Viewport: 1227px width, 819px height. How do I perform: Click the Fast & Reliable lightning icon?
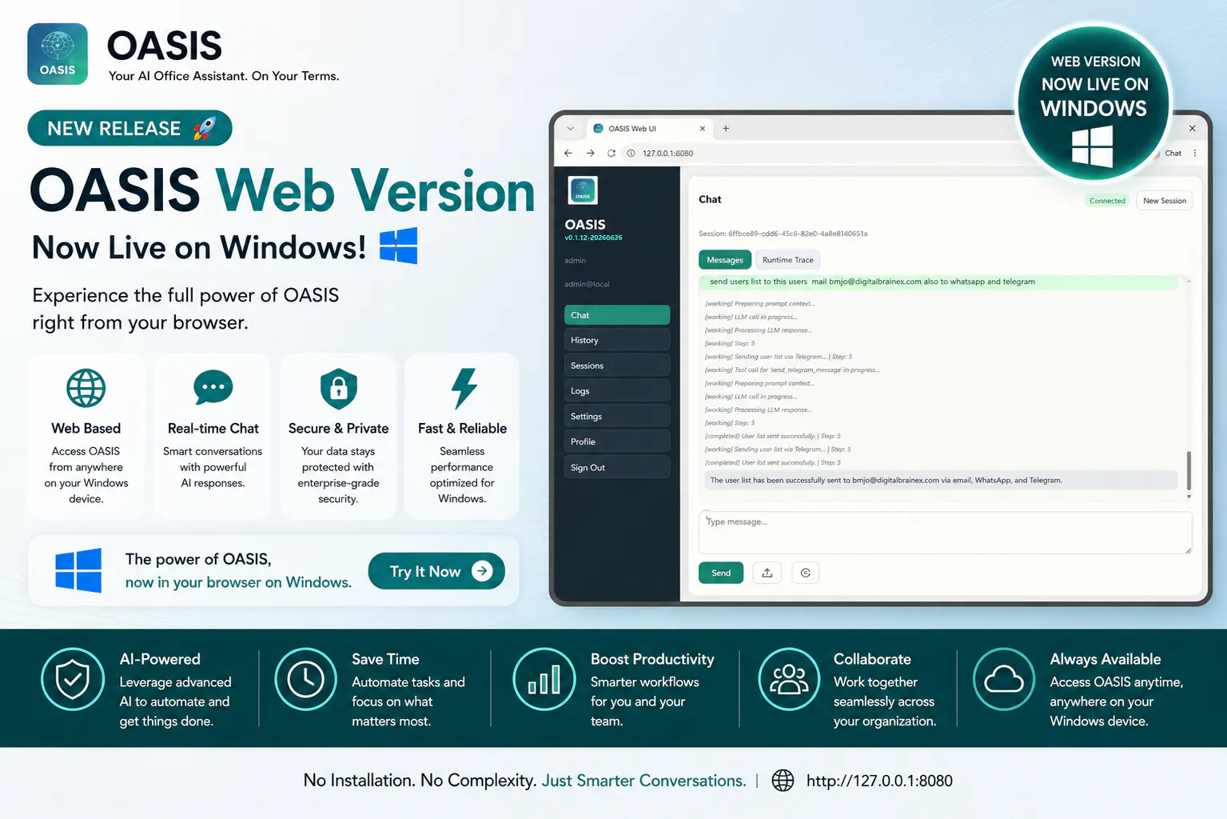(x=464, y=389)
